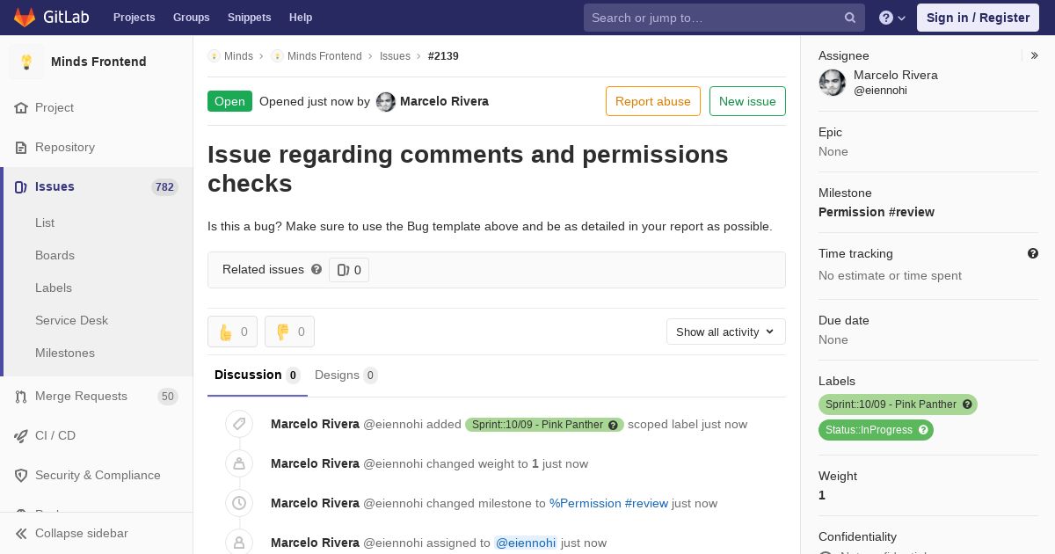Click the Report abuse button
Image resolution: width=1055 pixels, height=554 pixels.
653,101
